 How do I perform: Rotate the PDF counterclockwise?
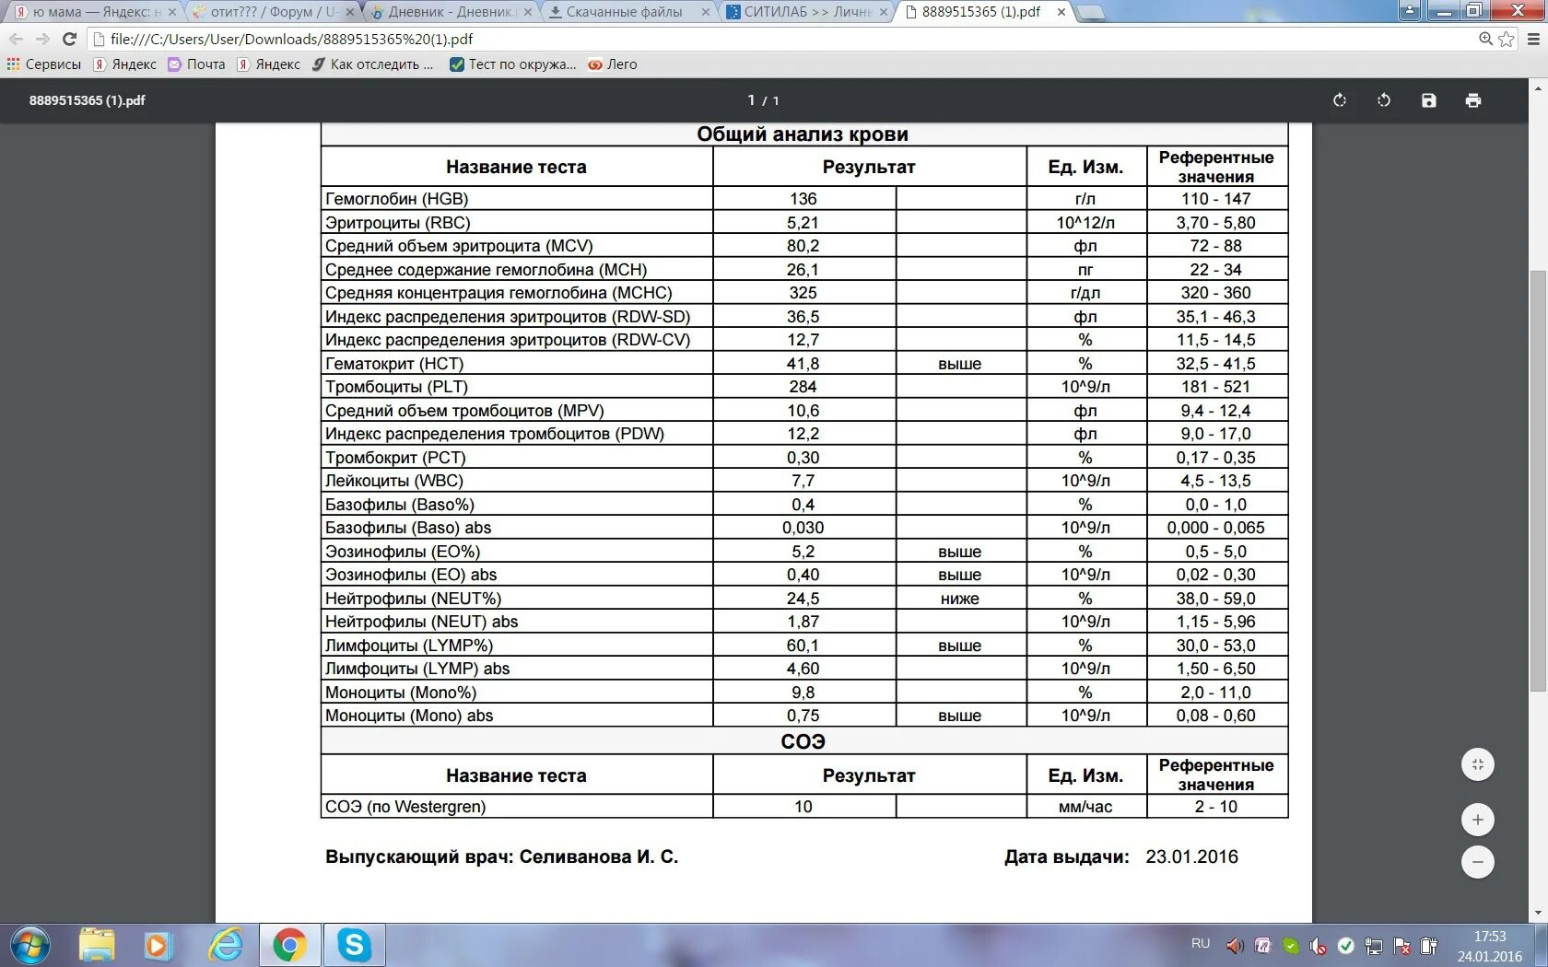(1384, 100)
